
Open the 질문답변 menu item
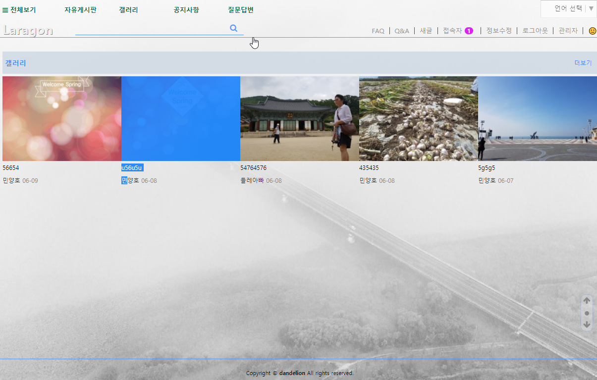241,10
